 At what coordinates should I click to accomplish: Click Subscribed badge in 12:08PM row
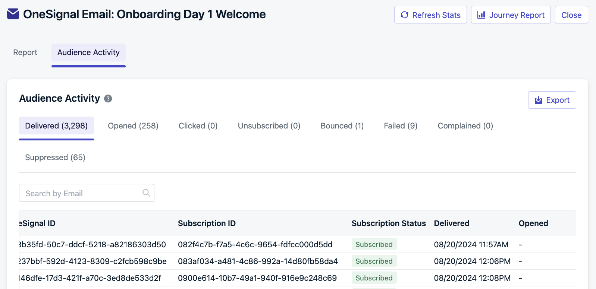(x=374, y=278)
